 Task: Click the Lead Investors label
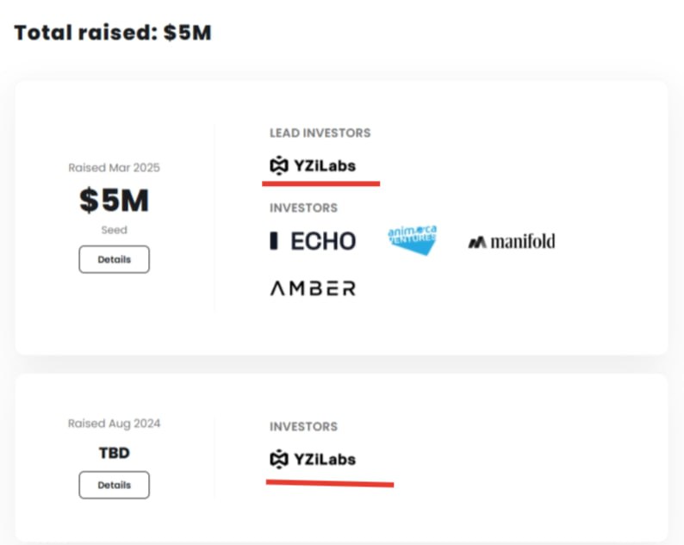click(320, 133)
